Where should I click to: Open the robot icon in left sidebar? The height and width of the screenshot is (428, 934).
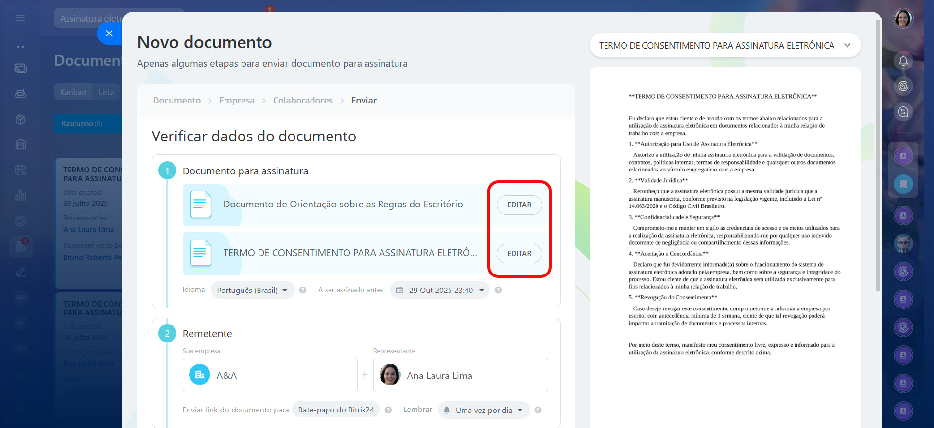coord(20,93)
